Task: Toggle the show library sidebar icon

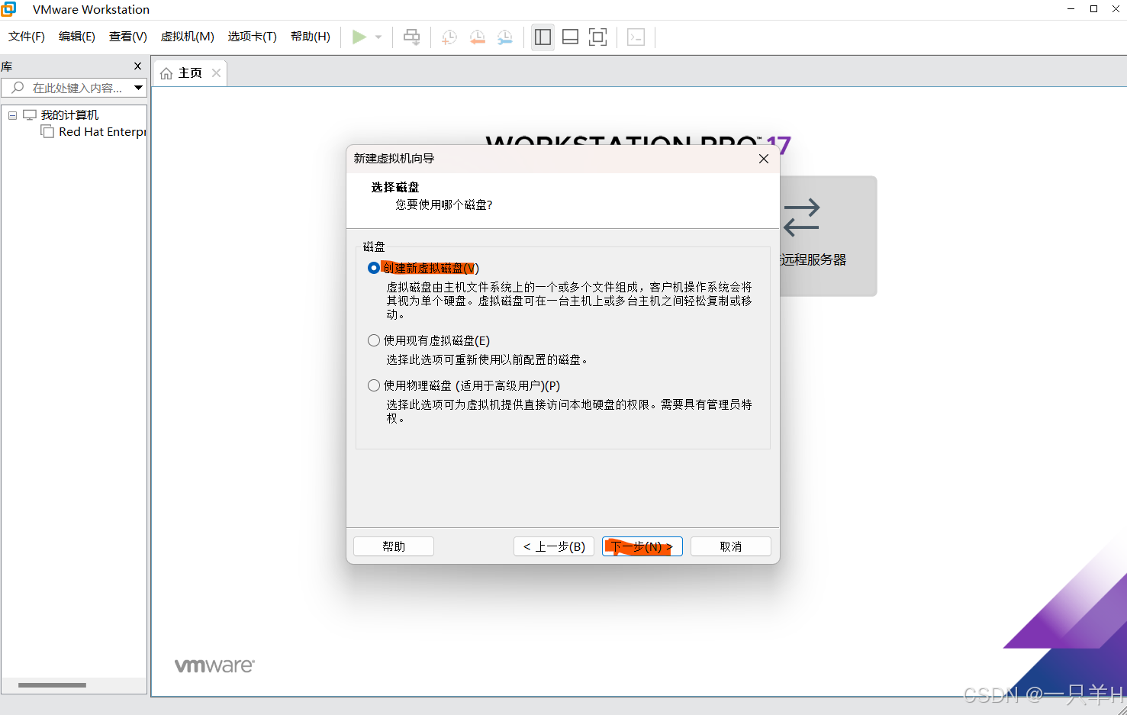Action: click(x=543, y=37)
